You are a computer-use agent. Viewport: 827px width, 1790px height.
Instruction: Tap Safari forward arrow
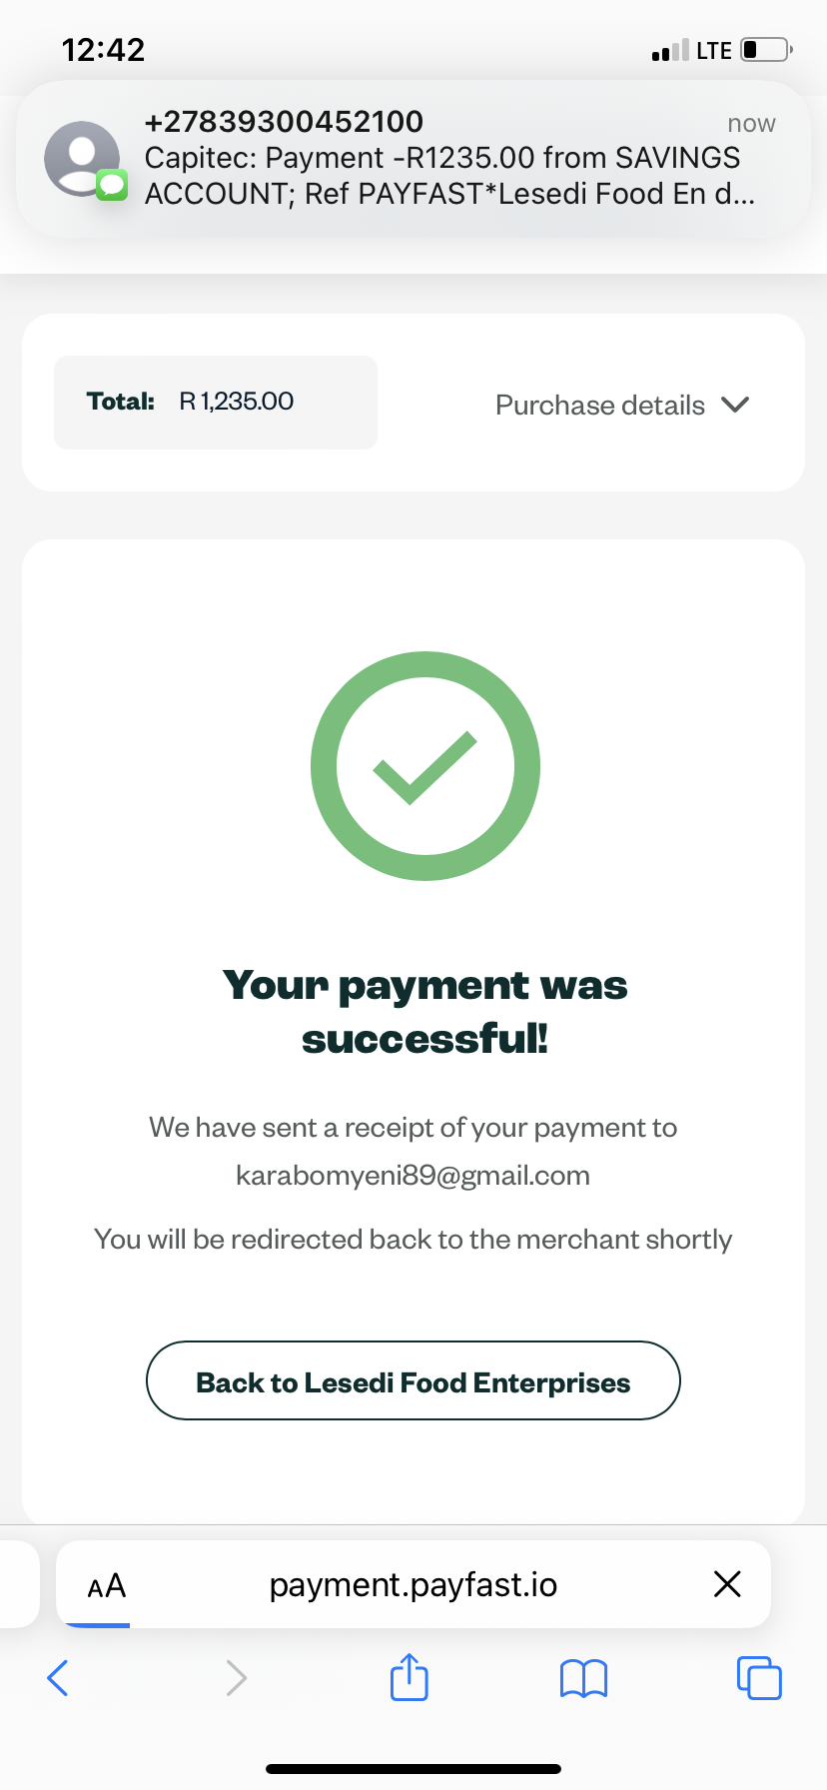coord(236,1677)
